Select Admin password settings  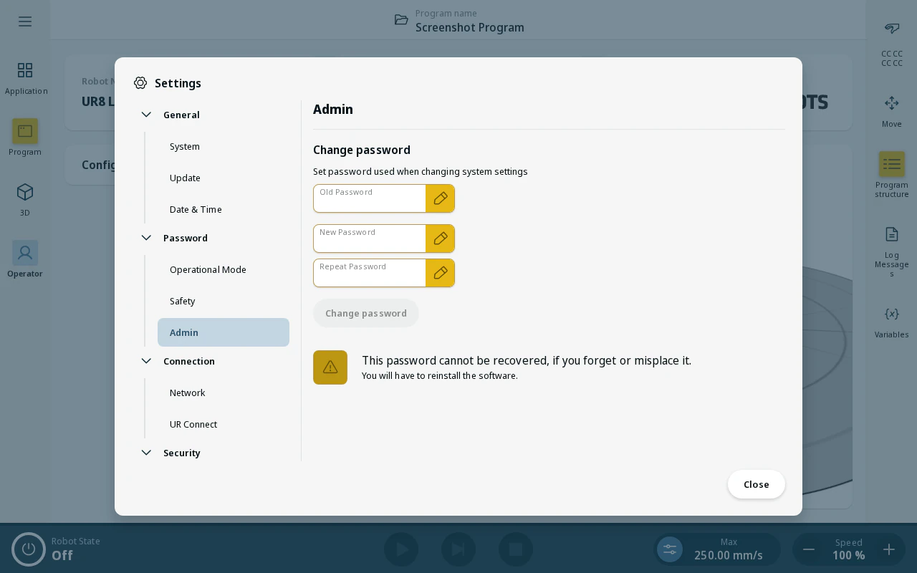(x=224, y=332)
